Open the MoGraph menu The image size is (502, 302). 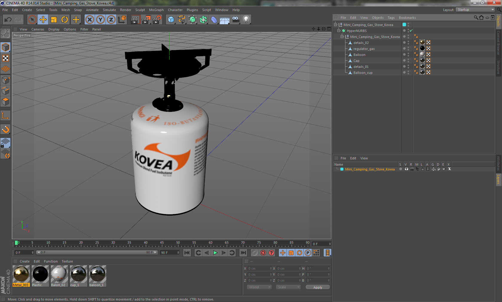156,10
